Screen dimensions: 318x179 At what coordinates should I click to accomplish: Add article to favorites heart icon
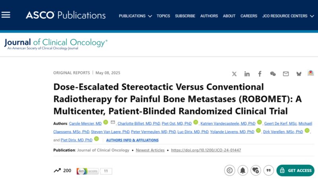point(256,170)
